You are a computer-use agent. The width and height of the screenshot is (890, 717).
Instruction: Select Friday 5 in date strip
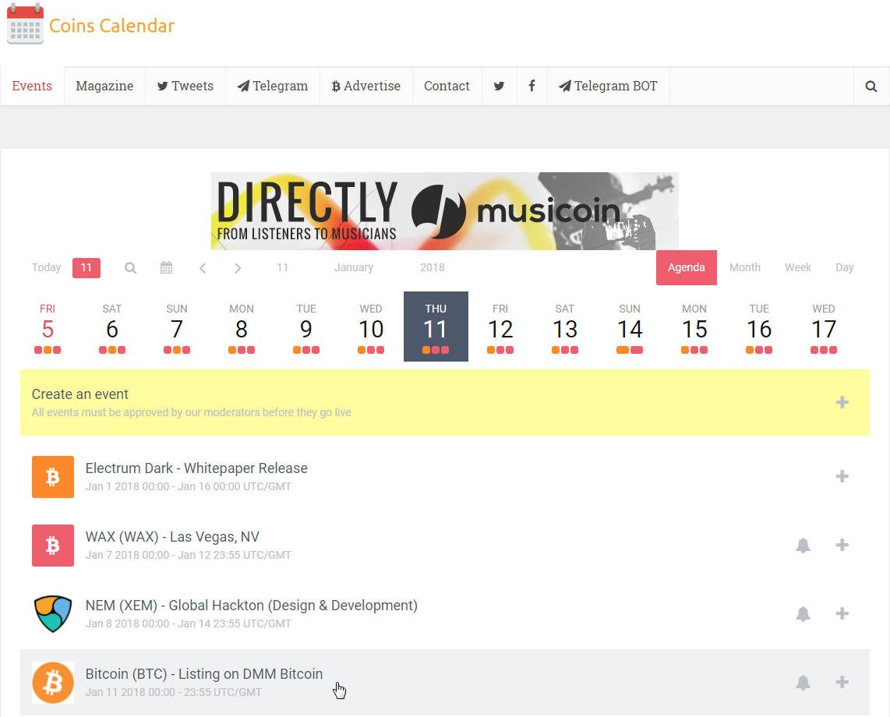click(47, 327)
